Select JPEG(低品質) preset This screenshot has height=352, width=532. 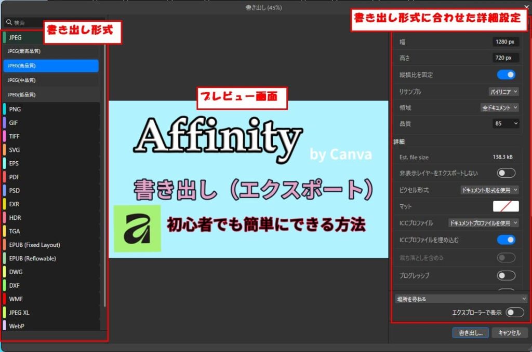51,95
